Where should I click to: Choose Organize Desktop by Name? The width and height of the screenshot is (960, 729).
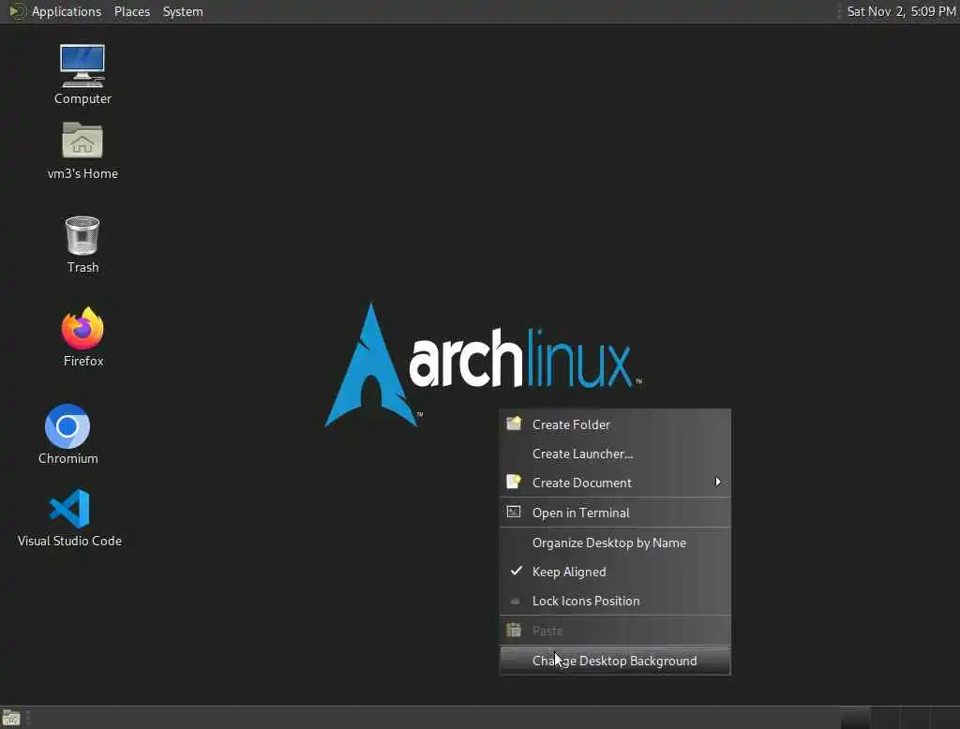(615, 543)
